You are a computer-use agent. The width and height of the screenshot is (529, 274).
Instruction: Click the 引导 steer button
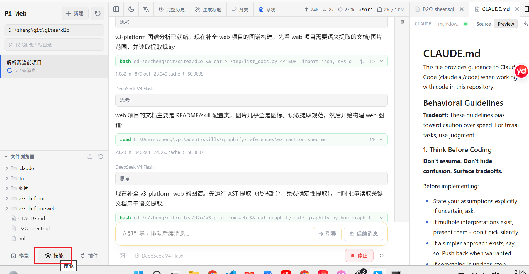(x=327, y=234)
